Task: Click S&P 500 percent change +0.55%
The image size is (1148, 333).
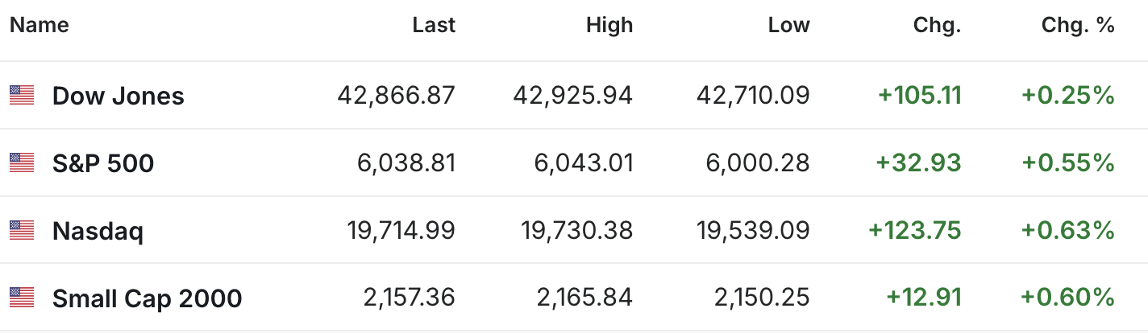Action: [x=1068, y=163]
